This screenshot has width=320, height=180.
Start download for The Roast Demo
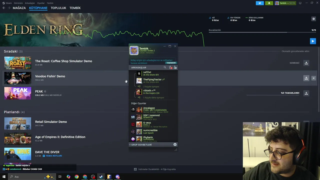tap(306, 63)
